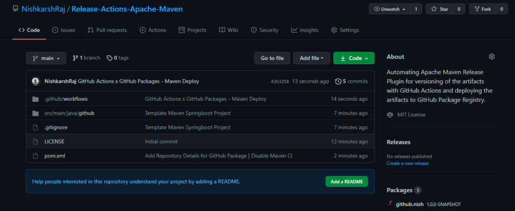This screenshot has height=211, width=515.
Task: Open the Pull requests tab
Action: point(107,30)
